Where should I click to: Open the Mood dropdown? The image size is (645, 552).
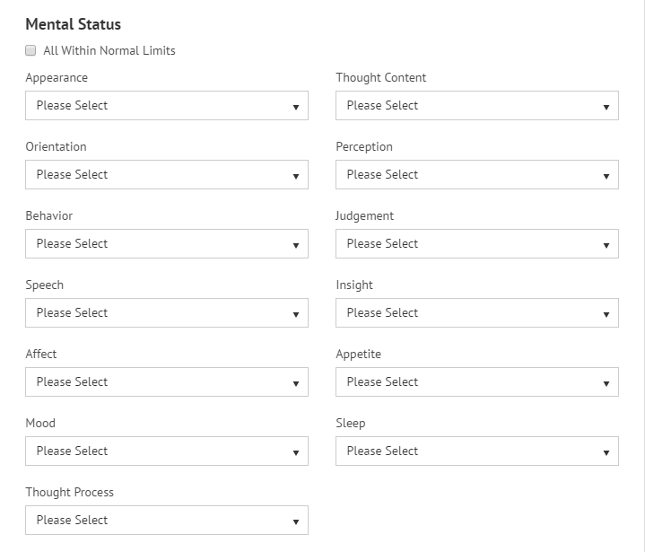point(167,451)
